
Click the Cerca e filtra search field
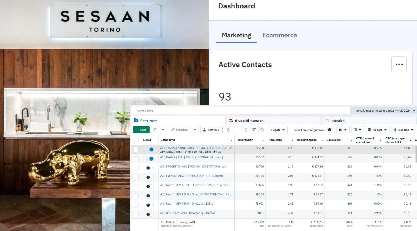tap(241, 111)
